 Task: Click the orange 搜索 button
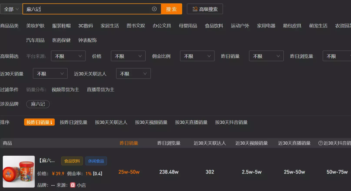pos(172,9)
